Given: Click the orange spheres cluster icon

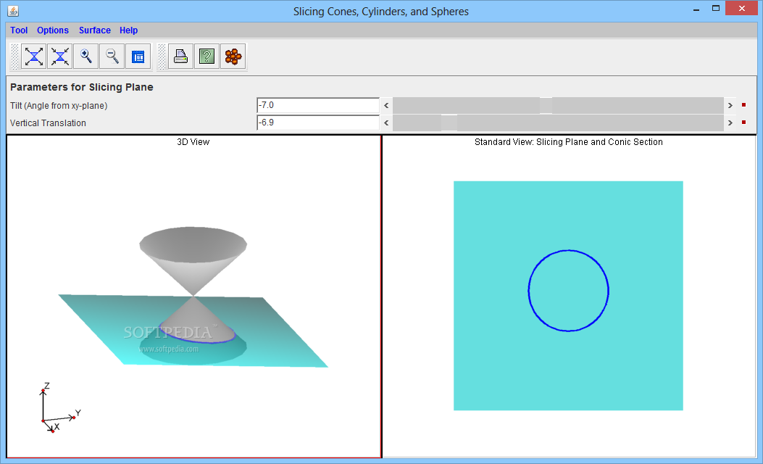Looking at the screenshot, I should (x=233, y=57).
